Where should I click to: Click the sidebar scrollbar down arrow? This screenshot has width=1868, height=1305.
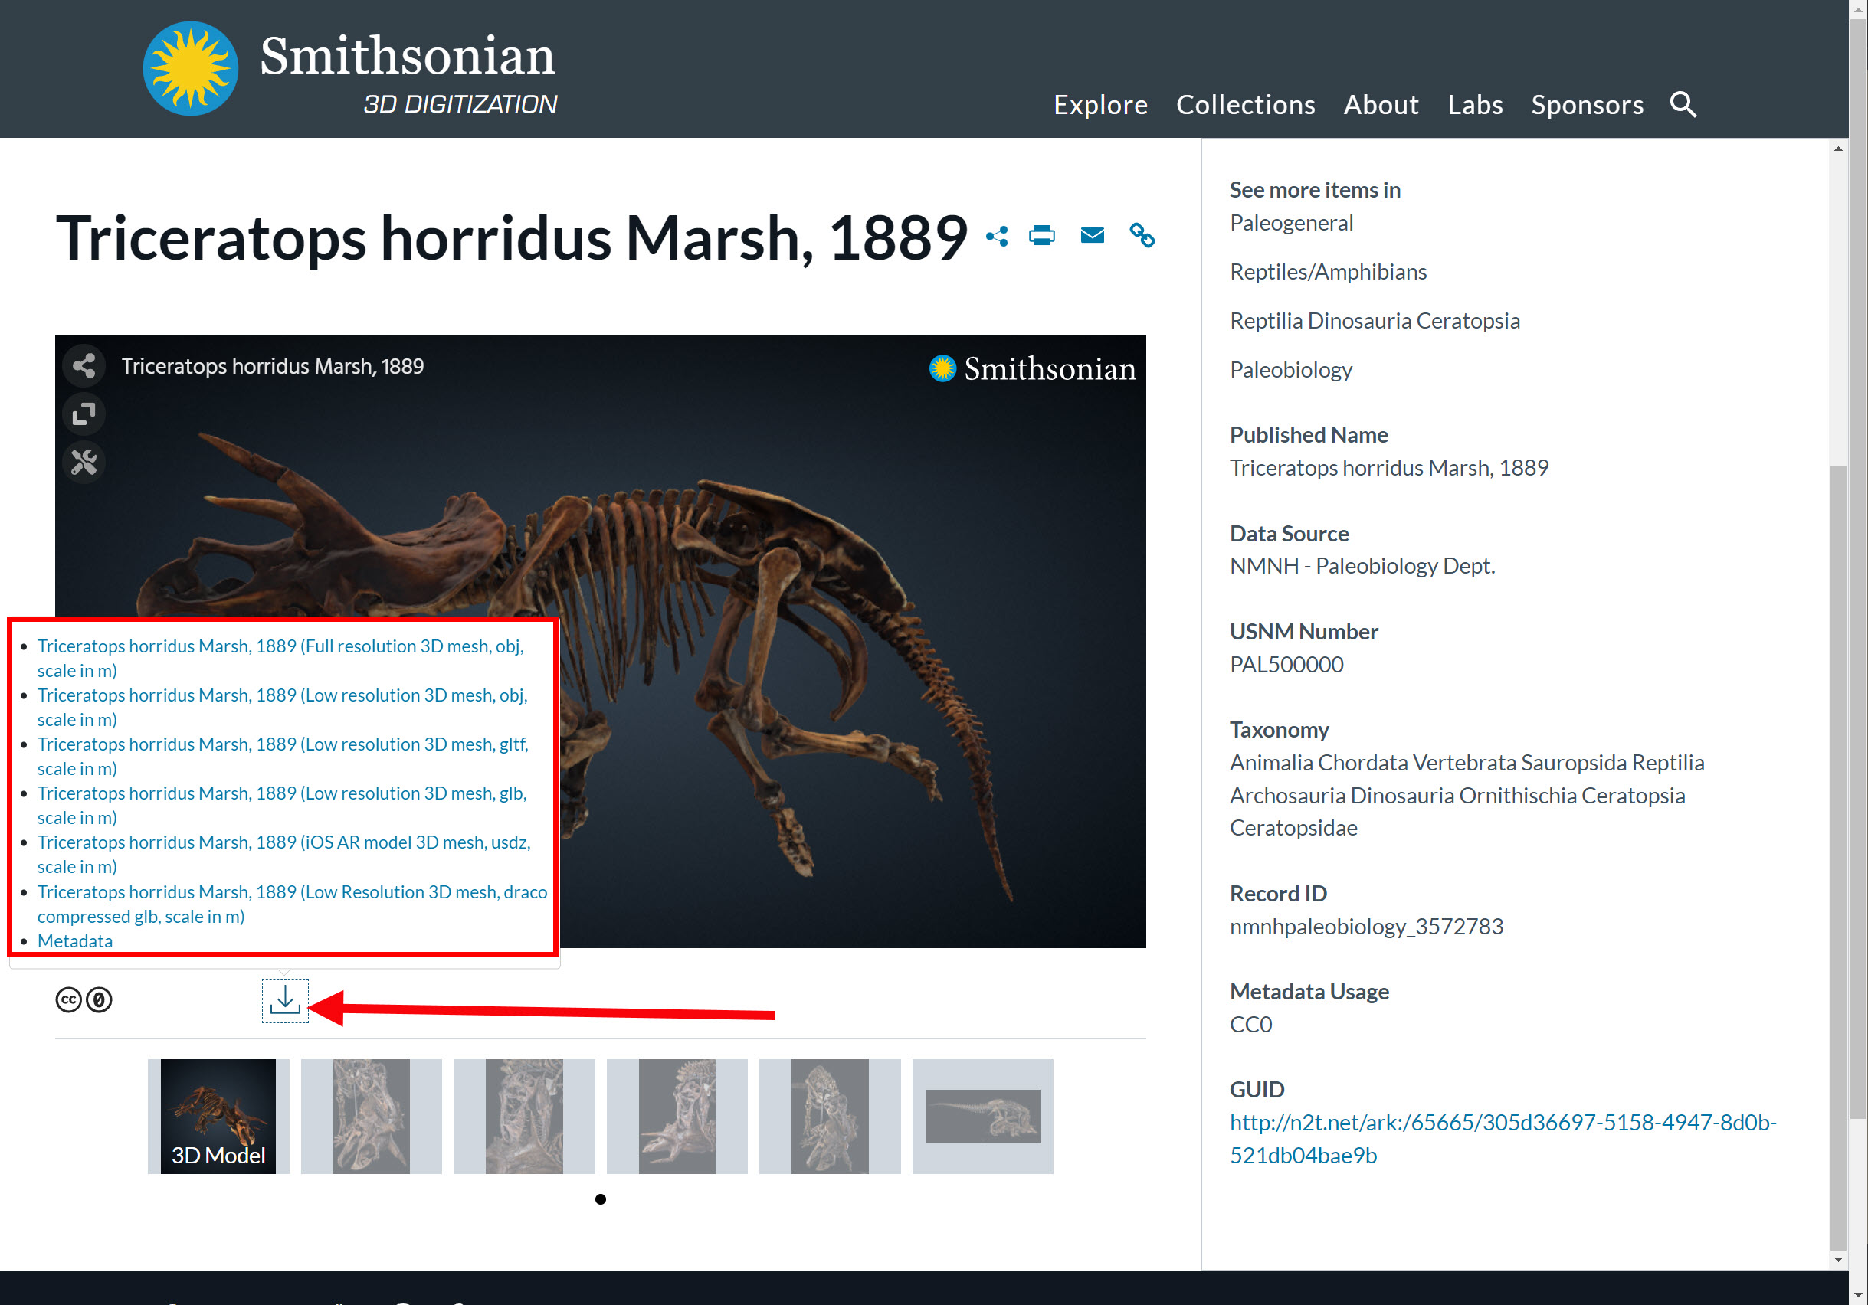tap(1838, 1260)
